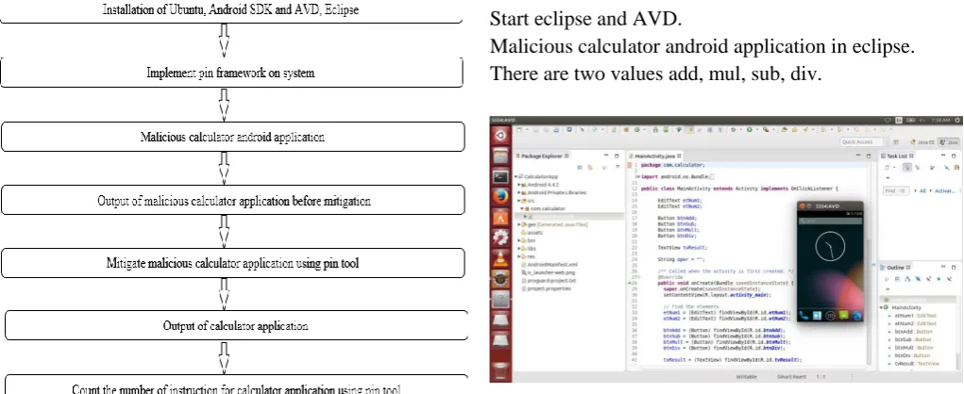Screen dimensions: 964x394
Task: Open the battery indicator in the top bar
Action: [911, 121]
